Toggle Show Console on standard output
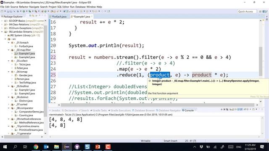The image size is (269, 151). pos(239,109)
